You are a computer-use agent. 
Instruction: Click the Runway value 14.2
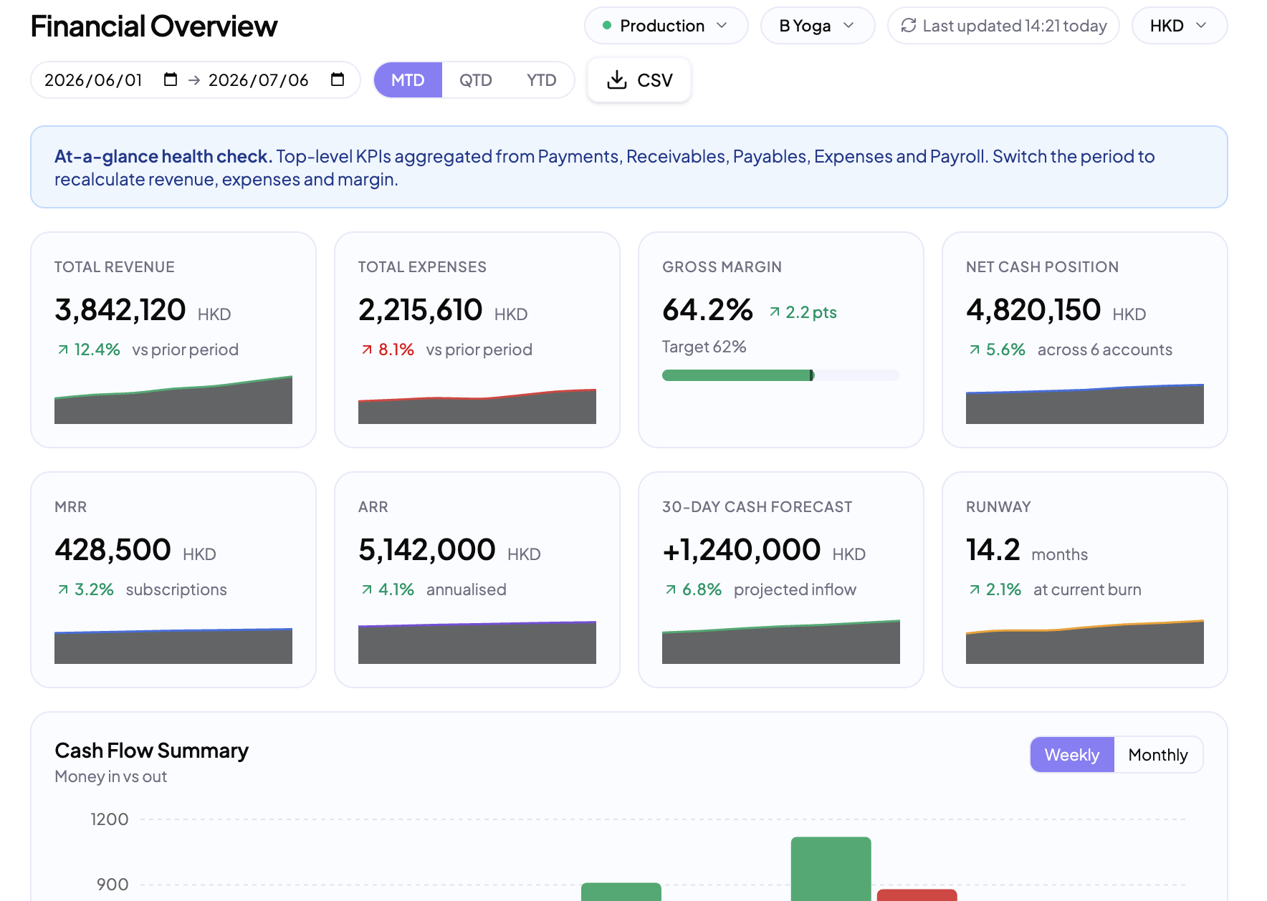click(x=993, y=550)
